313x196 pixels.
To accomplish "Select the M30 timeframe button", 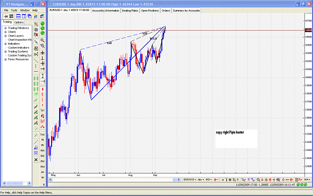I will 43,161.
